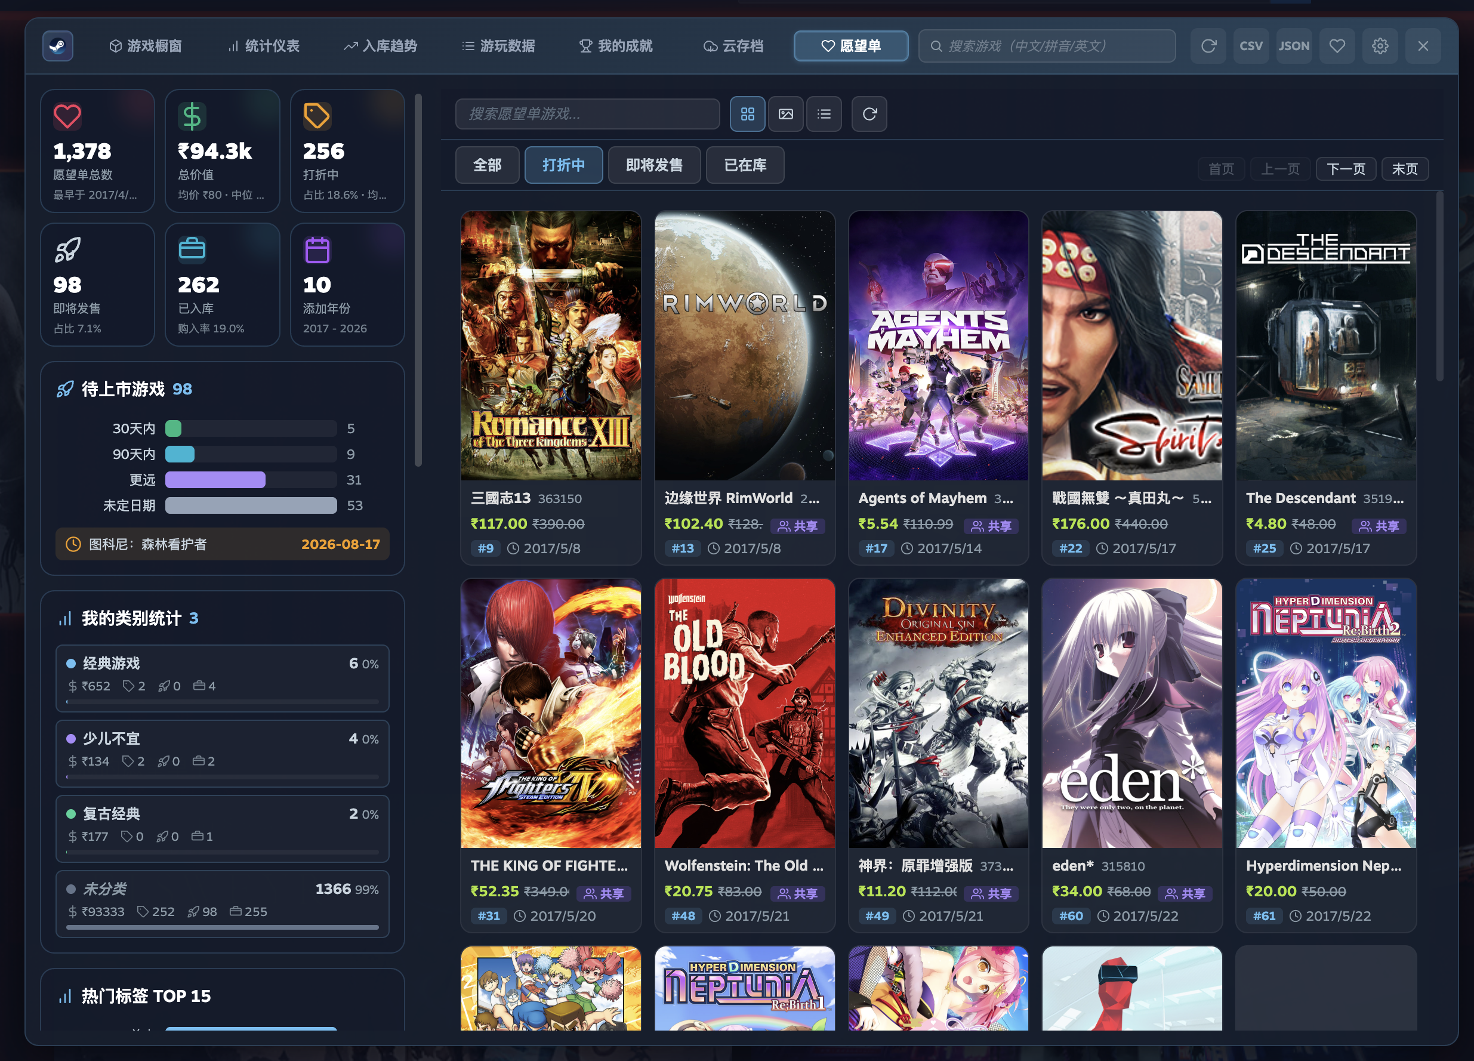The width and height of the screenshot is (1474, 1061).
Task: Click the 共享 badge on eden* card
Action: click(1185, 893)
